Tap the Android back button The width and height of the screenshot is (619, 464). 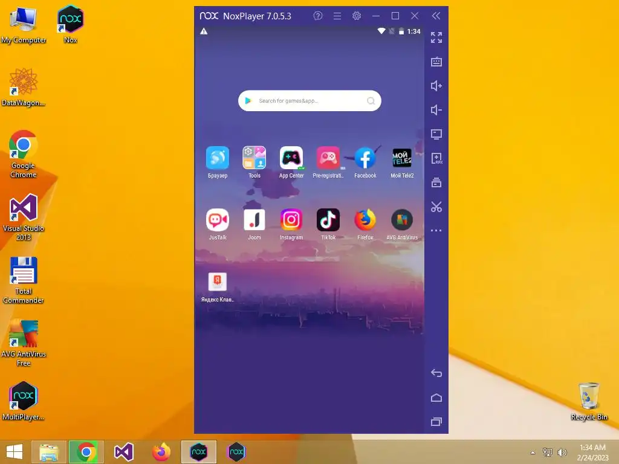click(x=436, y=373)
